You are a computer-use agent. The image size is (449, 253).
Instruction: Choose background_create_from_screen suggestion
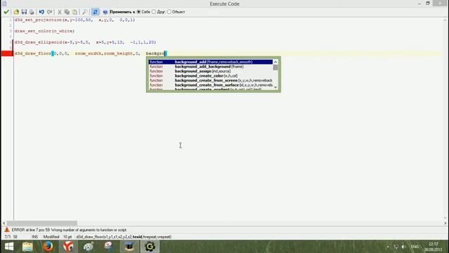[x=210, y=80]
